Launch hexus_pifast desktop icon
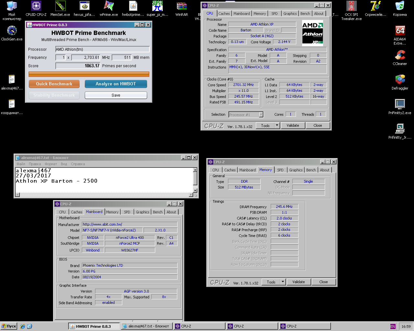The height and width of the screenshot is (331, 414). click(84, 9)
